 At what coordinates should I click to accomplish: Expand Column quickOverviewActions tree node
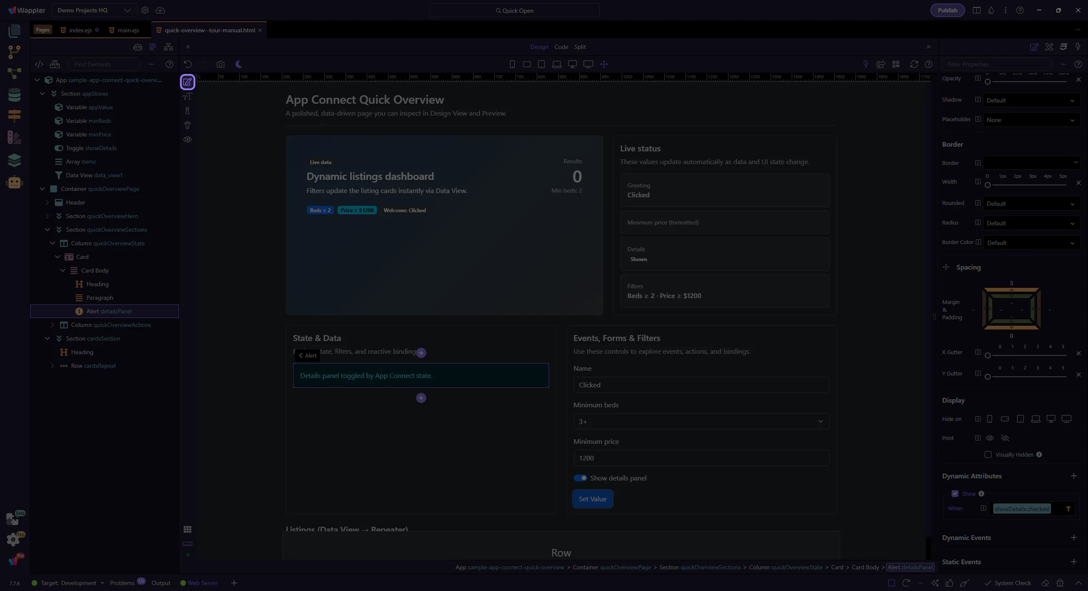tap(52, 325)
